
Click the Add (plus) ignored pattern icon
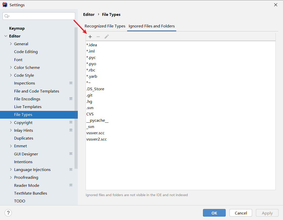[x=90, y=37]
